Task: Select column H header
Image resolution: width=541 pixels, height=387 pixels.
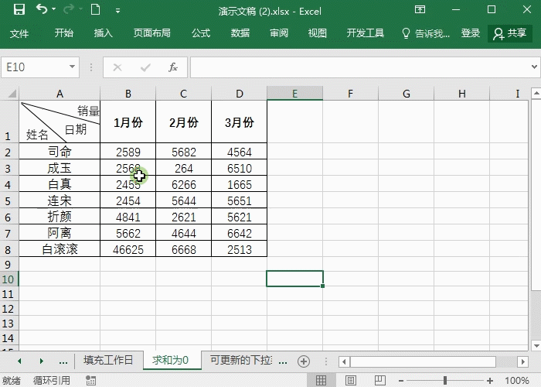Action: point(462,94)
